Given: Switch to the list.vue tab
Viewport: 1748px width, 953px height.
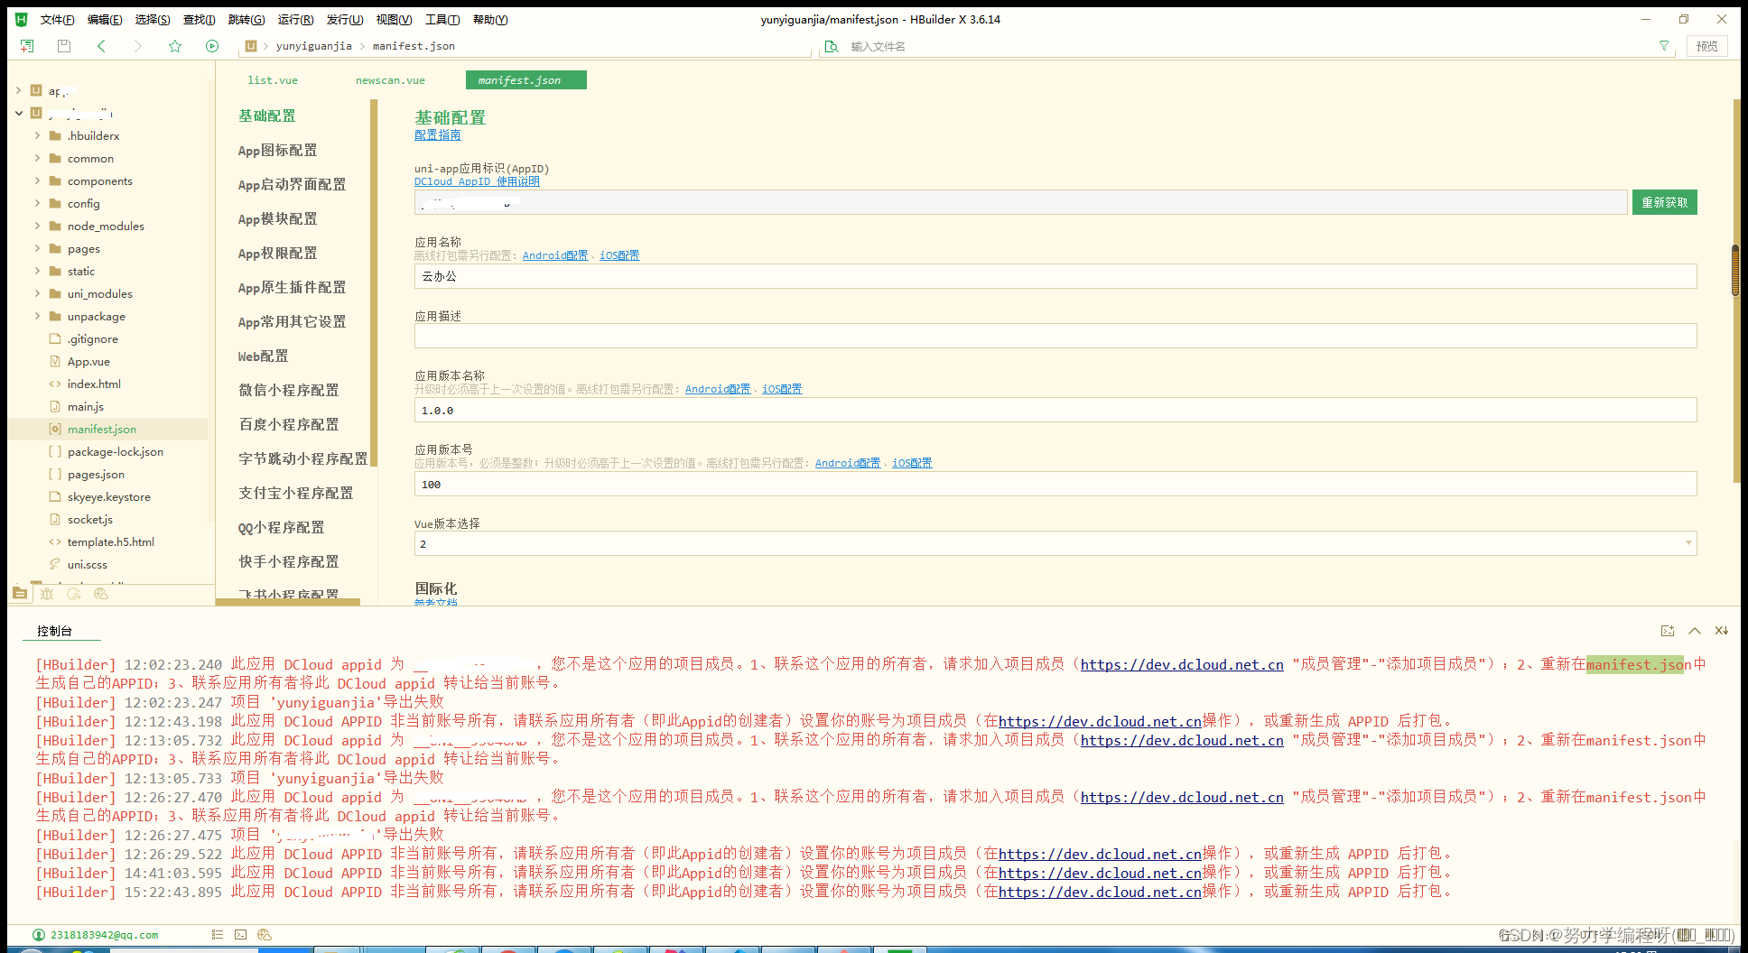Looking at the screenshot, I should click(273, 80).
